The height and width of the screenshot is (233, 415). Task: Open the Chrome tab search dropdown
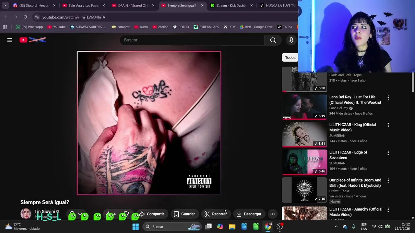[x=5, y=6]
